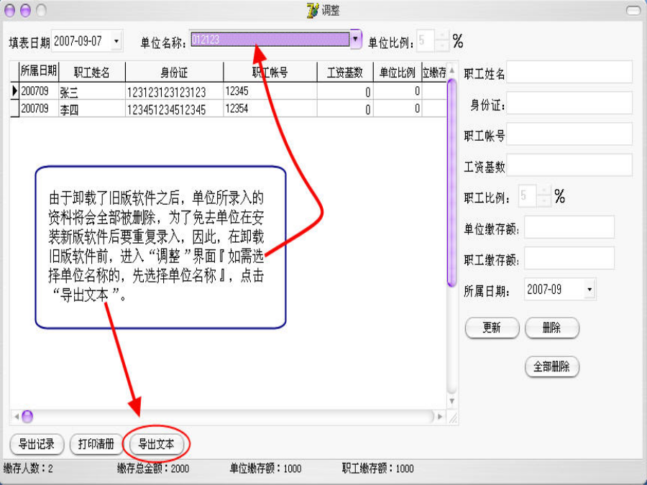Viewport: 647px width, 485px height.
Task: Click the 职工姓名 column header
Action: tap(92, 72)
